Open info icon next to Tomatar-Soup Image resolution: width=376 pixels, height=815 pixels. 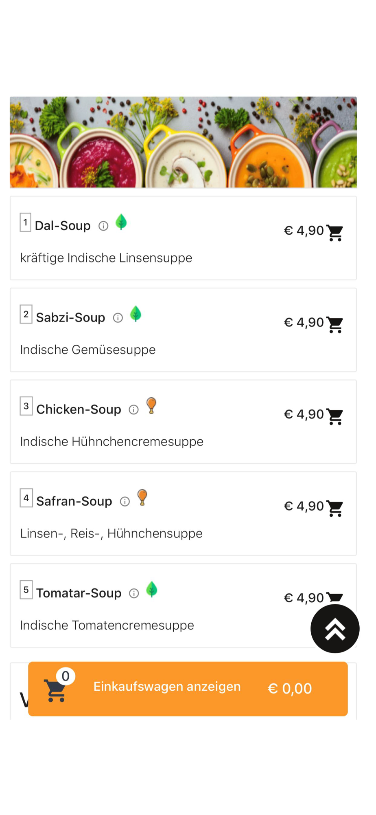[x=134, y=593]
